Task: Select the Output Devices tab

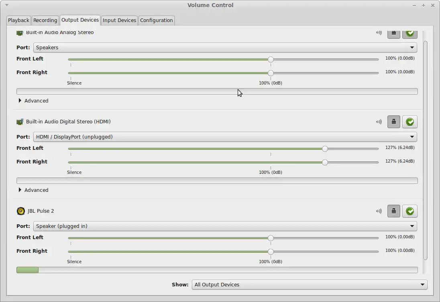Action: click(80, 20)
